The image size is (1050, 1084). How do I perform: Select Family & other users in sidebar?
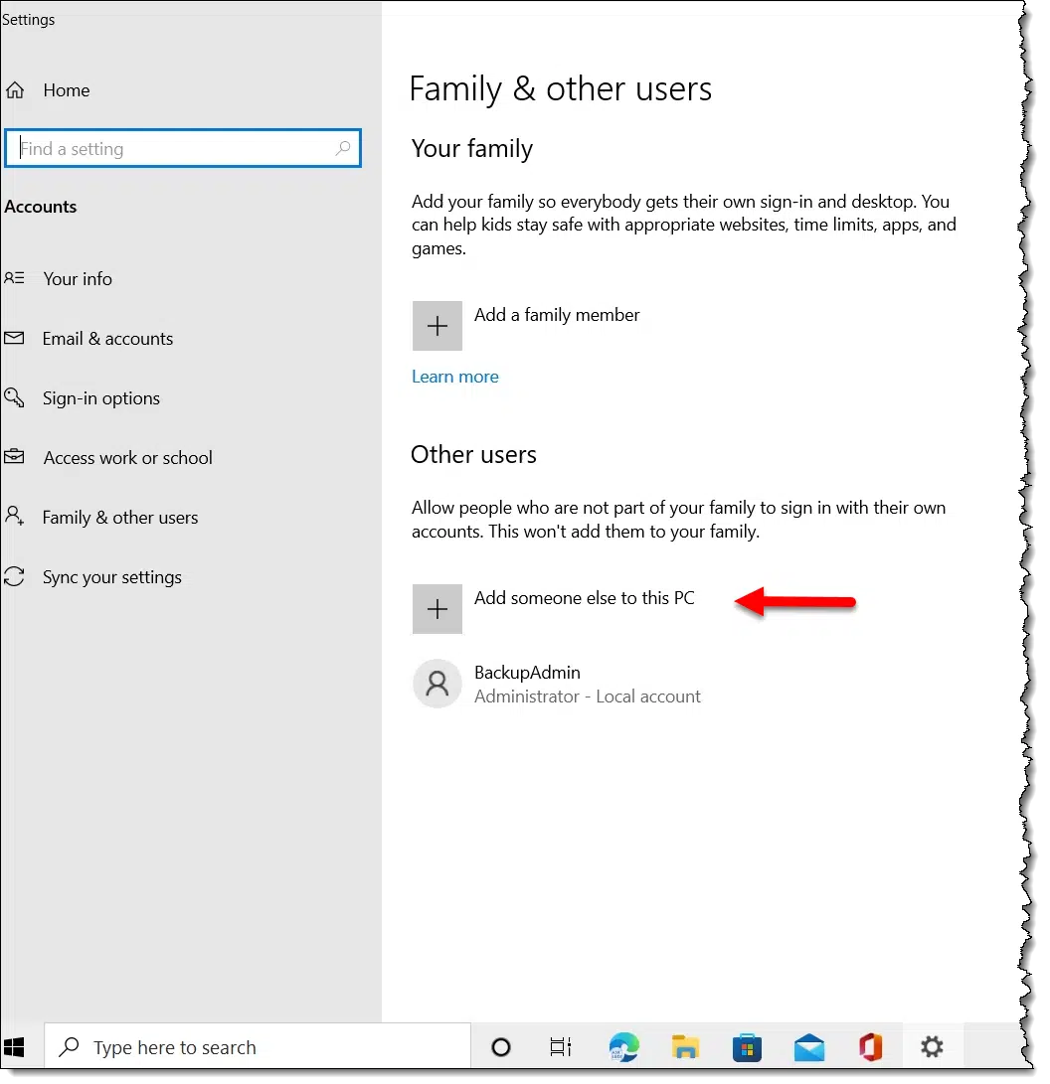point(120,517)
